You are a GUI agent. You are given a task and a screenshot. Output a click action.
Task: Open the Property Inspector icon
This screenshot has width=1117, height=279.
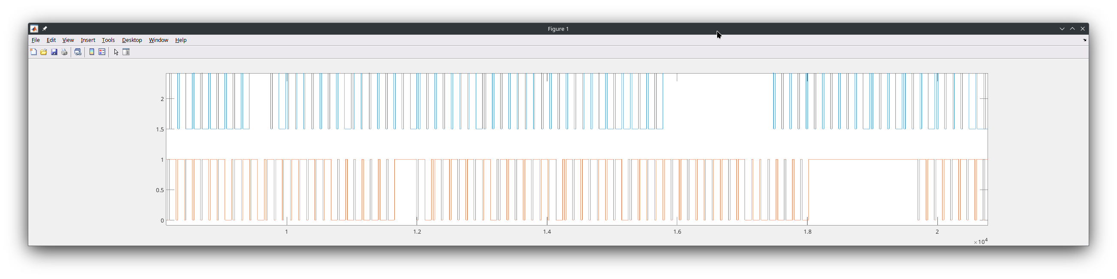pyautogui.click(x=126, y=52)
